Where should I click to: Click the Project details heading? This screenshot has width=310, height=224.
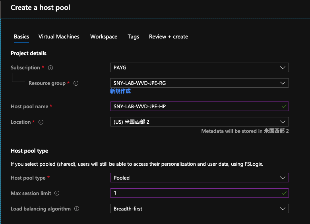pos(29,53)
